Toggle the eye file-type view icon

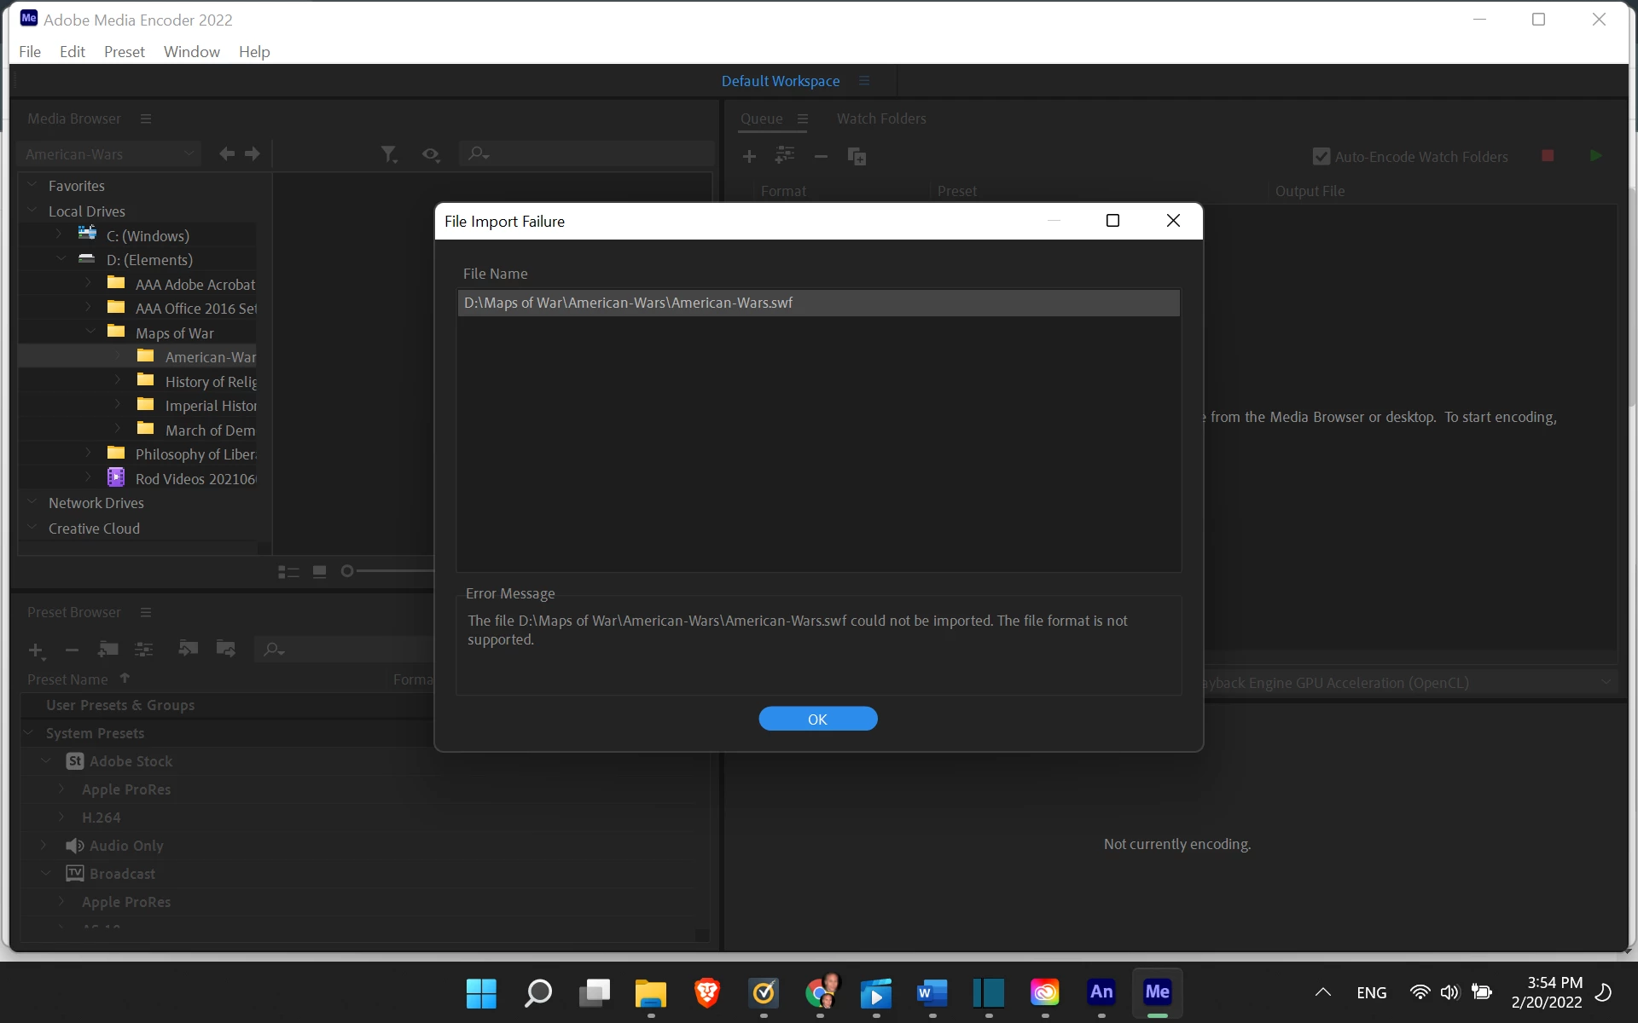click(x=430, y=154)
